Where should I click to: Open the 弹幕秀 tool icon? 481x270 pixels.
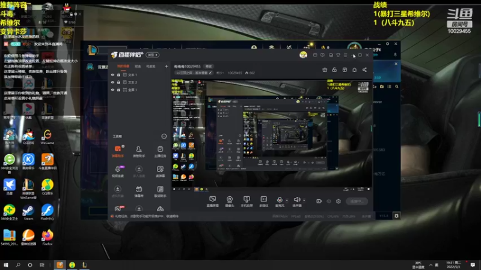139,191
